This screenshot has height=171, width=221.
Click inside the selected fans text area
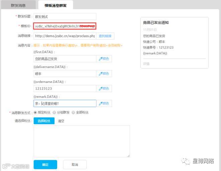82,141
